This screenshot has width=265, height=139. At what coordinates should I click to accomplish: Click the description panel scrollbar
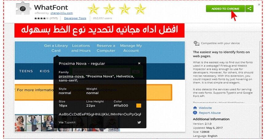point(261,72)
